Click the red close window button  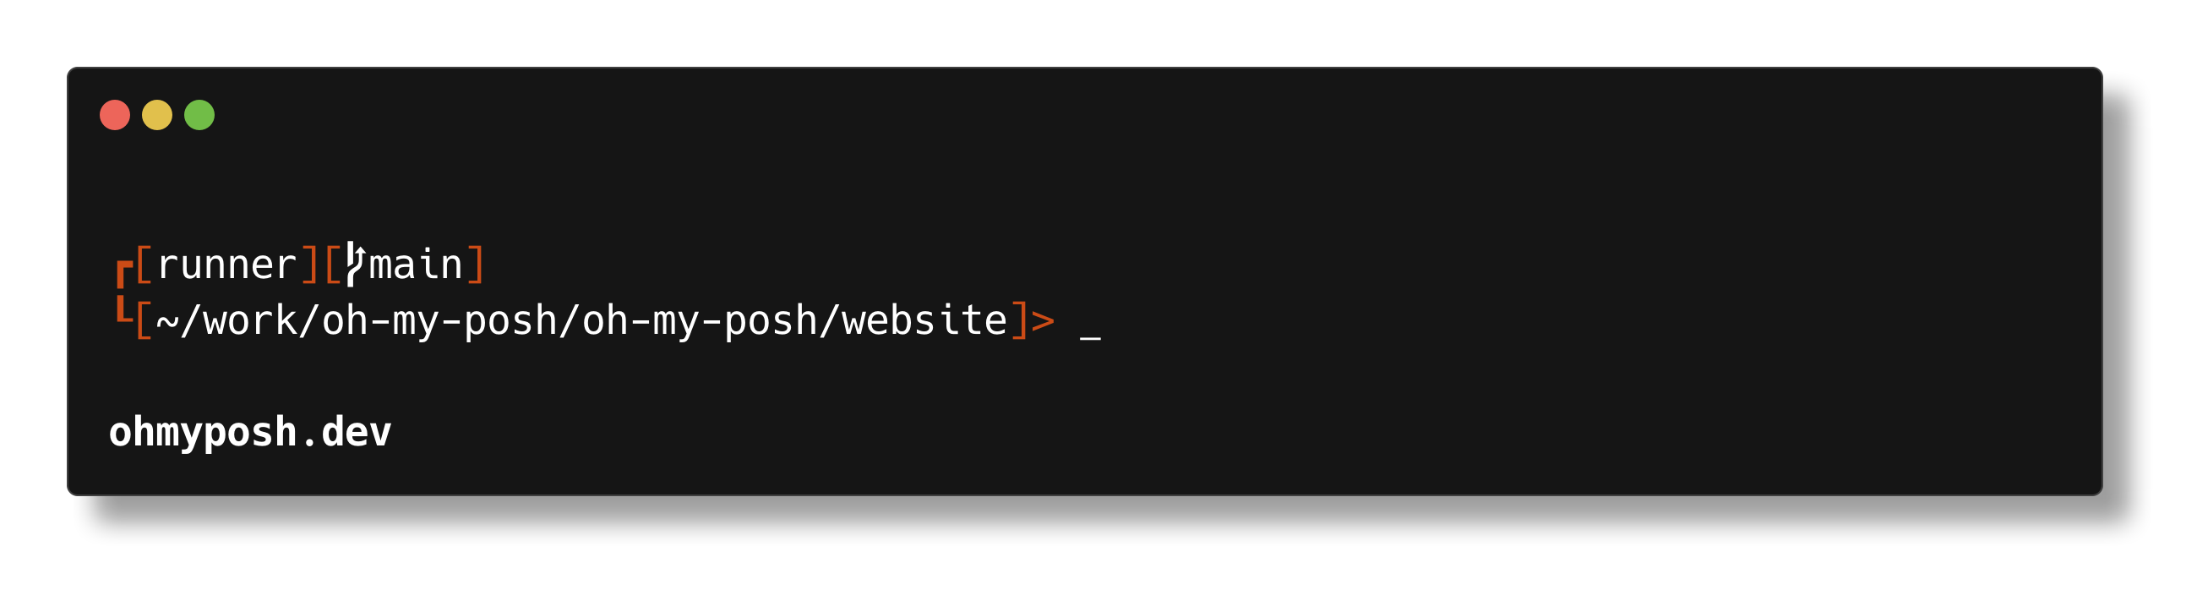click(x=115, y=115)
